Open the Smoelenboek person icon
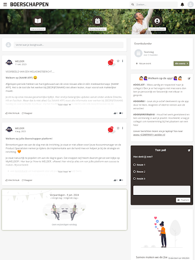The height and width of the screenshot is (260, 195). (x=157, y=21)
